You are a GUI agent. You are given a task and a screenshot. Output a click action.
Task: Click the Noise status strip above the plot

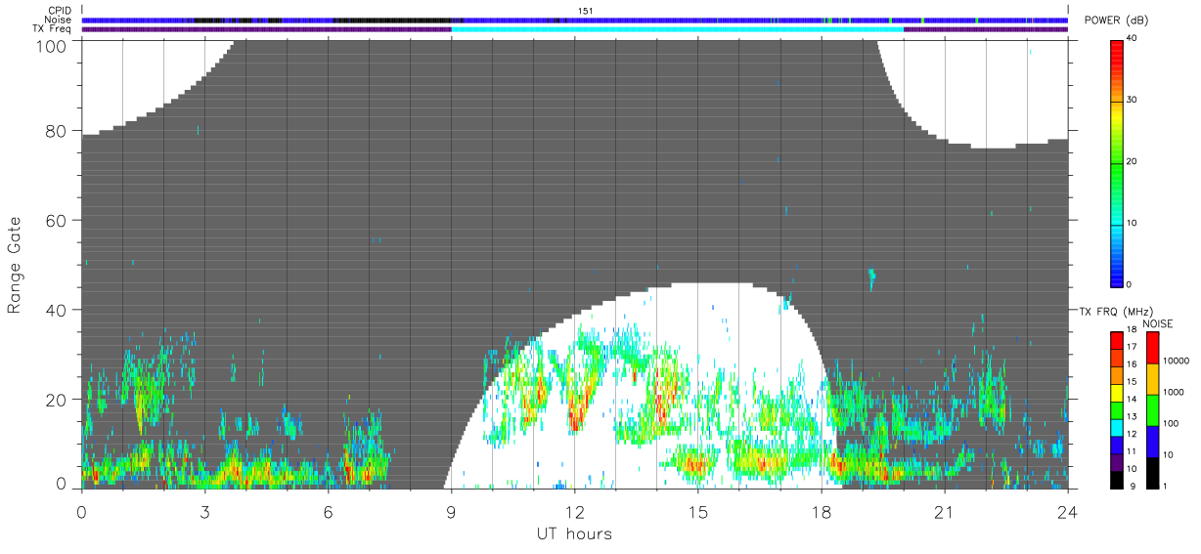[x=575, y=20]
